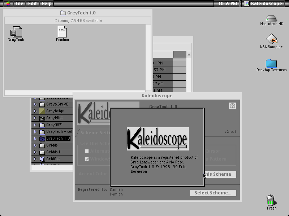The height and width of the screenshot is (216, 289).
Task: Select the KSA Sampler desktop icon
Action: [x=271, y=39]
